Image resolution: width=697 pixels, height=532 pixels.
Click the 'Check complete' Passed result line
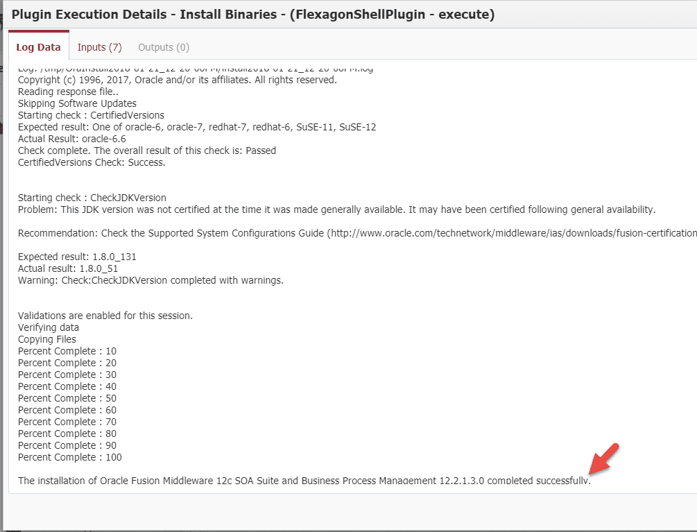click(x=147, y=151)
